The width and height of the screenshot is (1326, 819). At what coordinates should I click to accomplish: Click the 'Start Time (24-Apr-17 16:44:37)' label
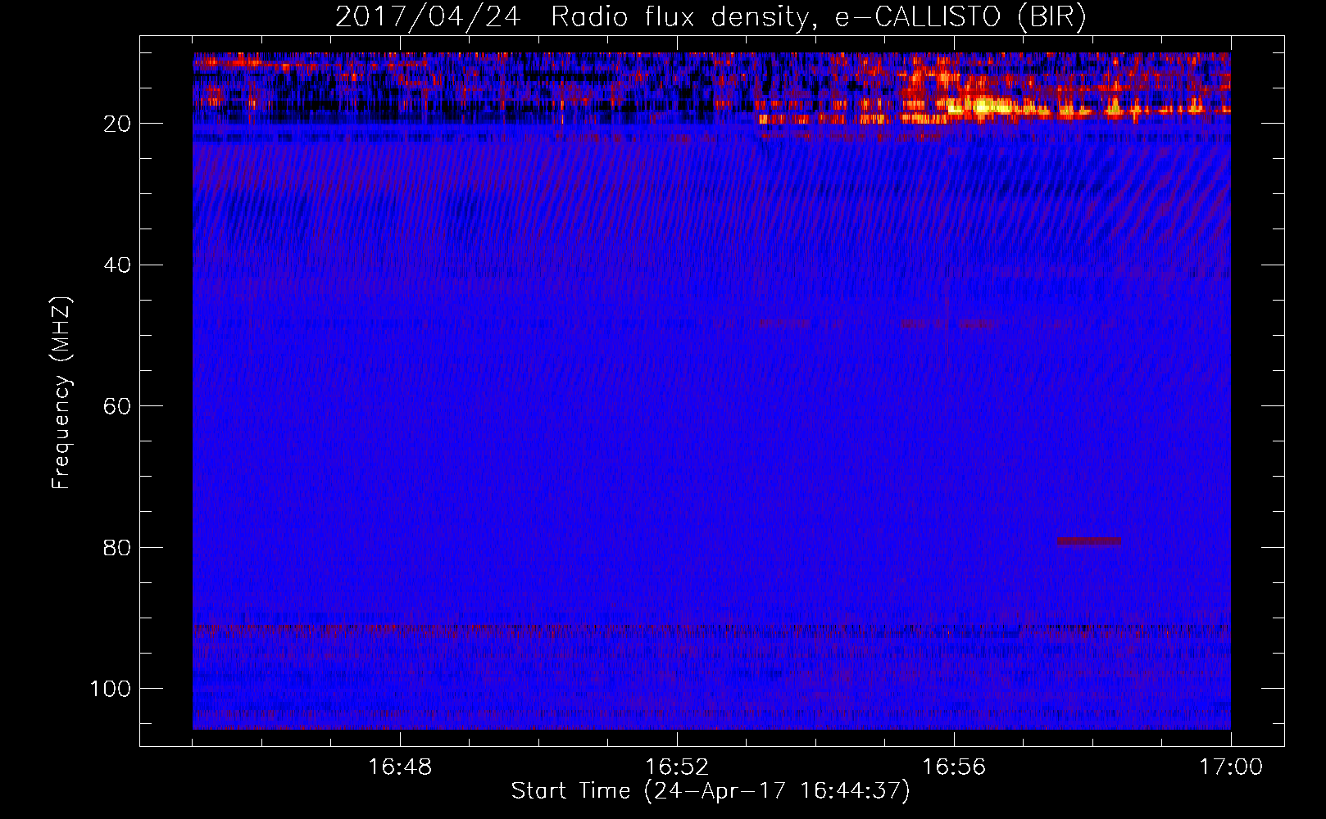click(x=711, y=791)
